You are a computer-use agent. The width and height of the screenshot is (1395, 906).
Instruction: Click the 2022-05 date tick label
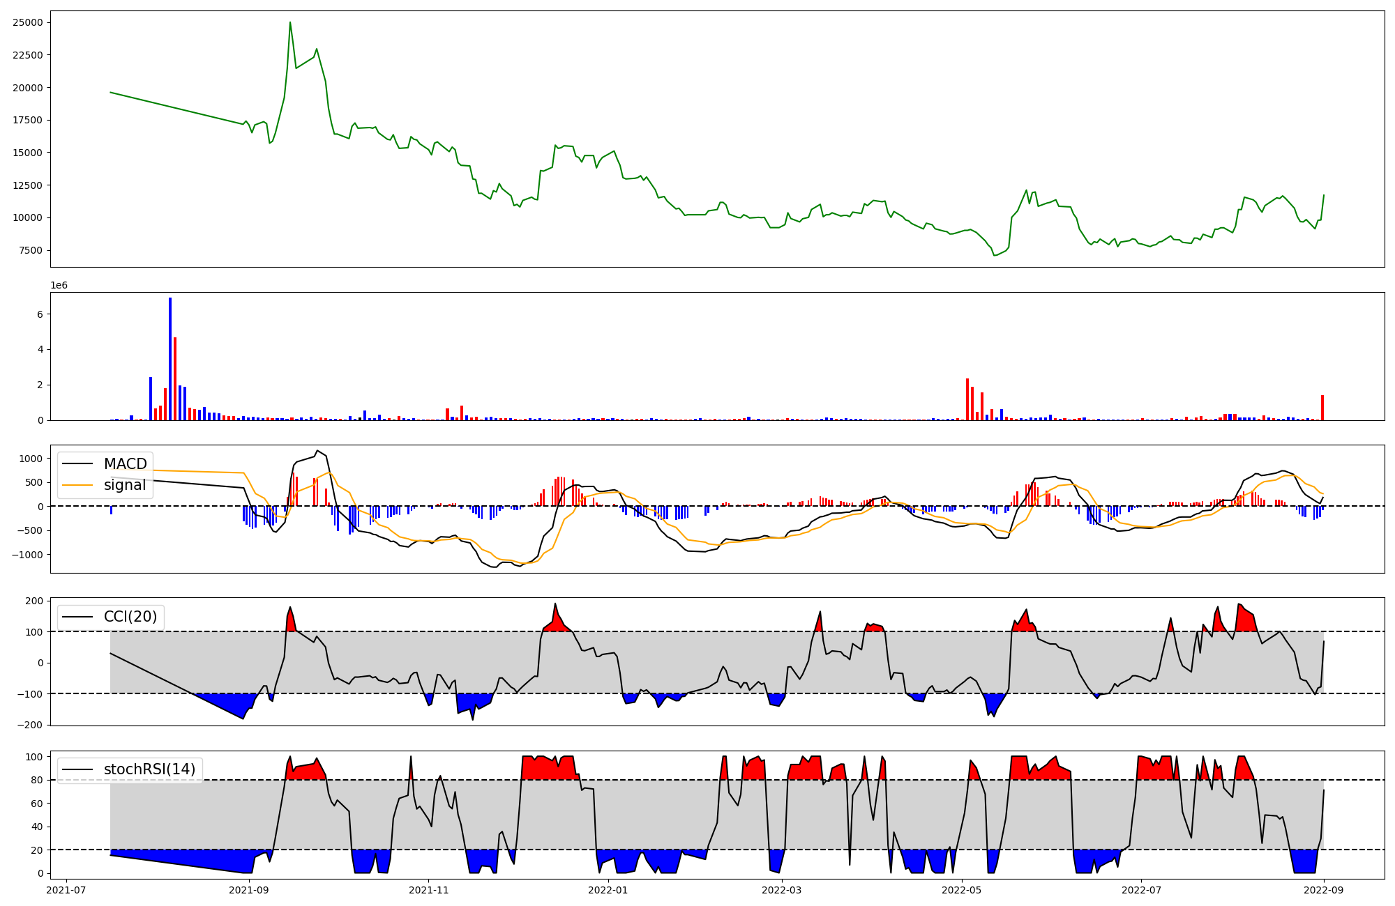[962, 890]
